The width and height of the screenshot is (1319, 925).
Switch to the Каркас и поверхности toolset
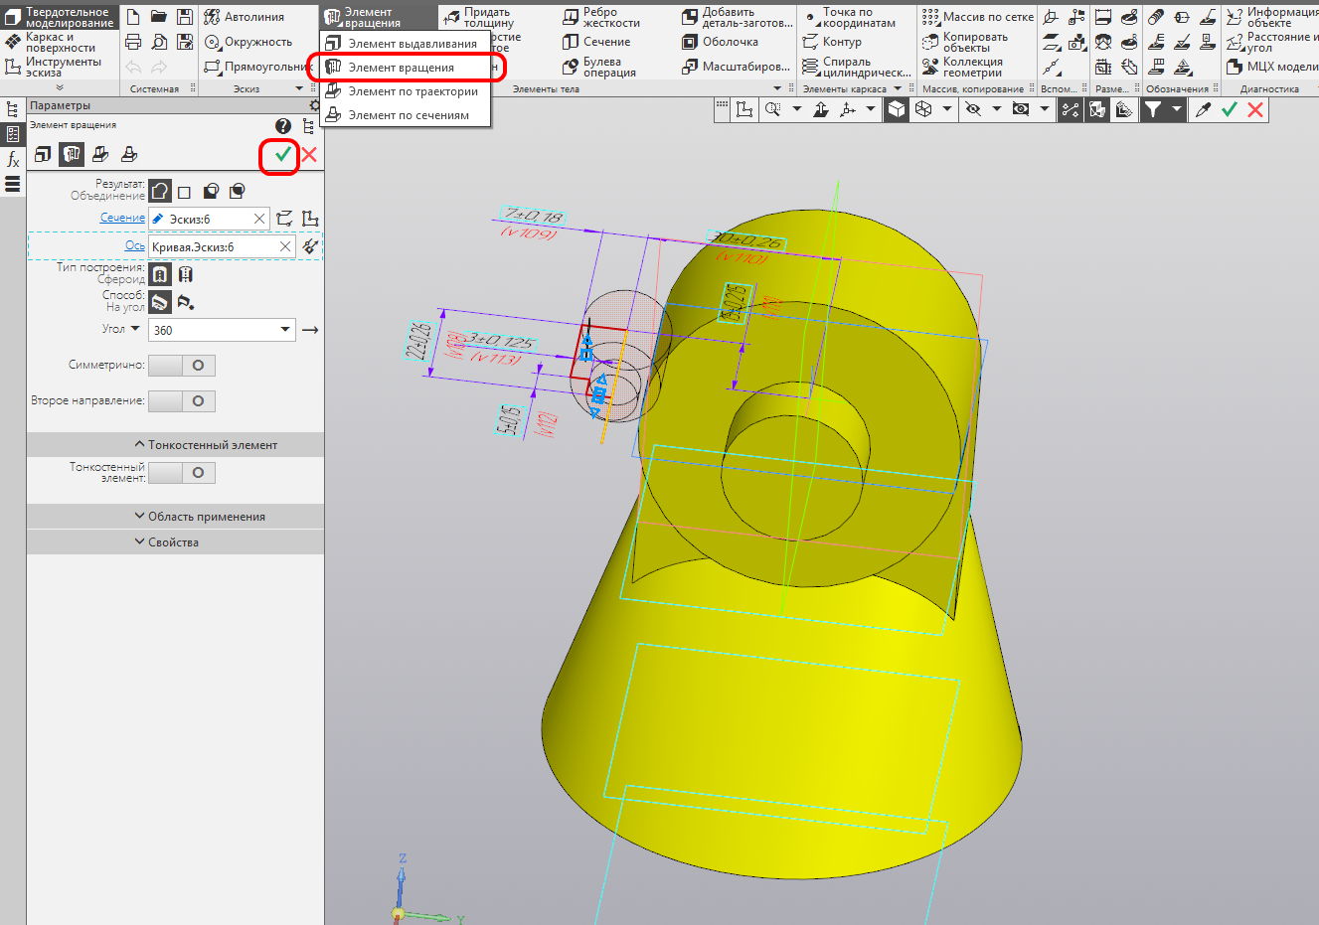60,42
